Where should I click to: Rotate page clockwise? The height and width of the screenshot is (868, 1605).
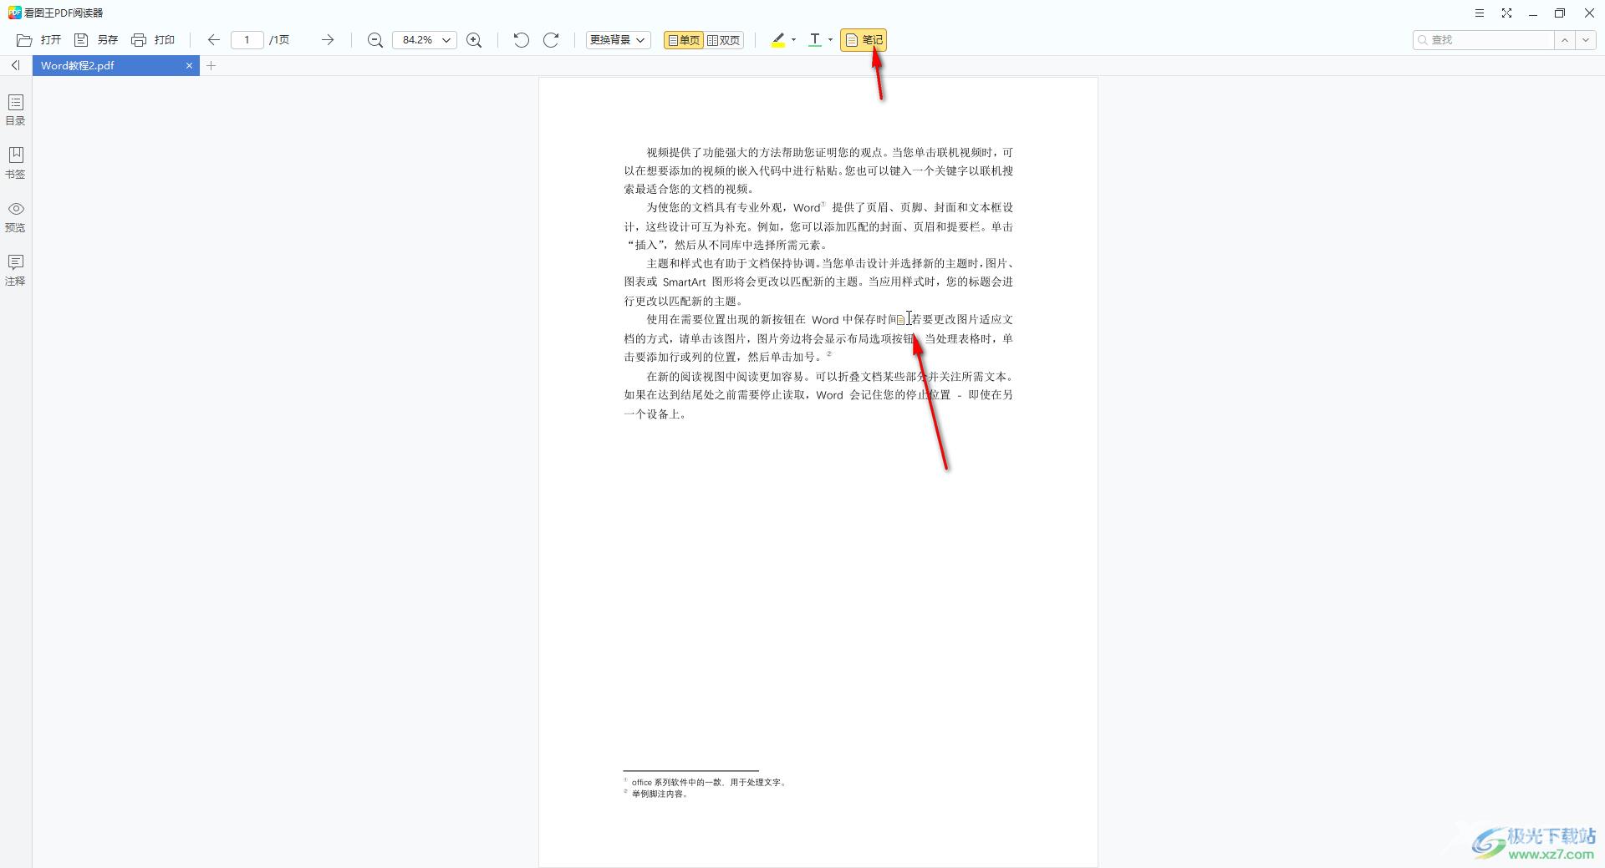(x=551, y=40)
